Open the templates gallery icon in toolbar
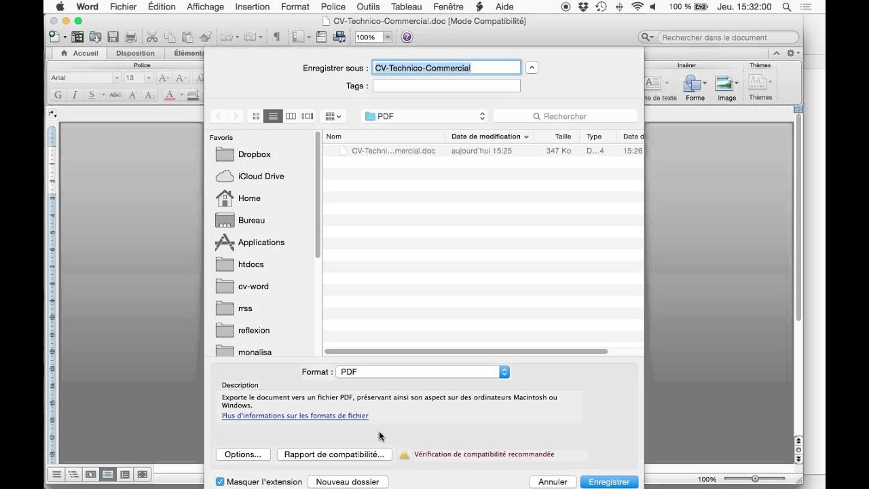The height and width of the screenshot is (489, 869). 77,37
